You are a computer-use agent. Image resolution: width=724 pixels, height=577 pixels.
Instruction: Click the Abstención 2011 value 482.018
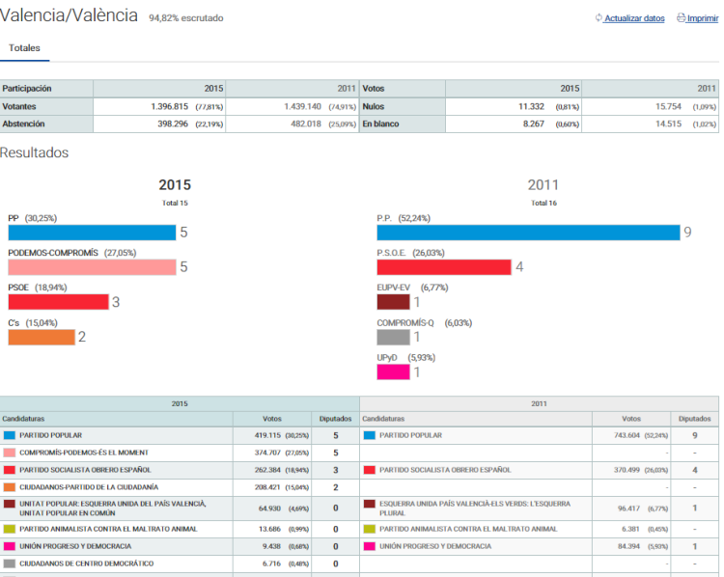tap(306, 124)
